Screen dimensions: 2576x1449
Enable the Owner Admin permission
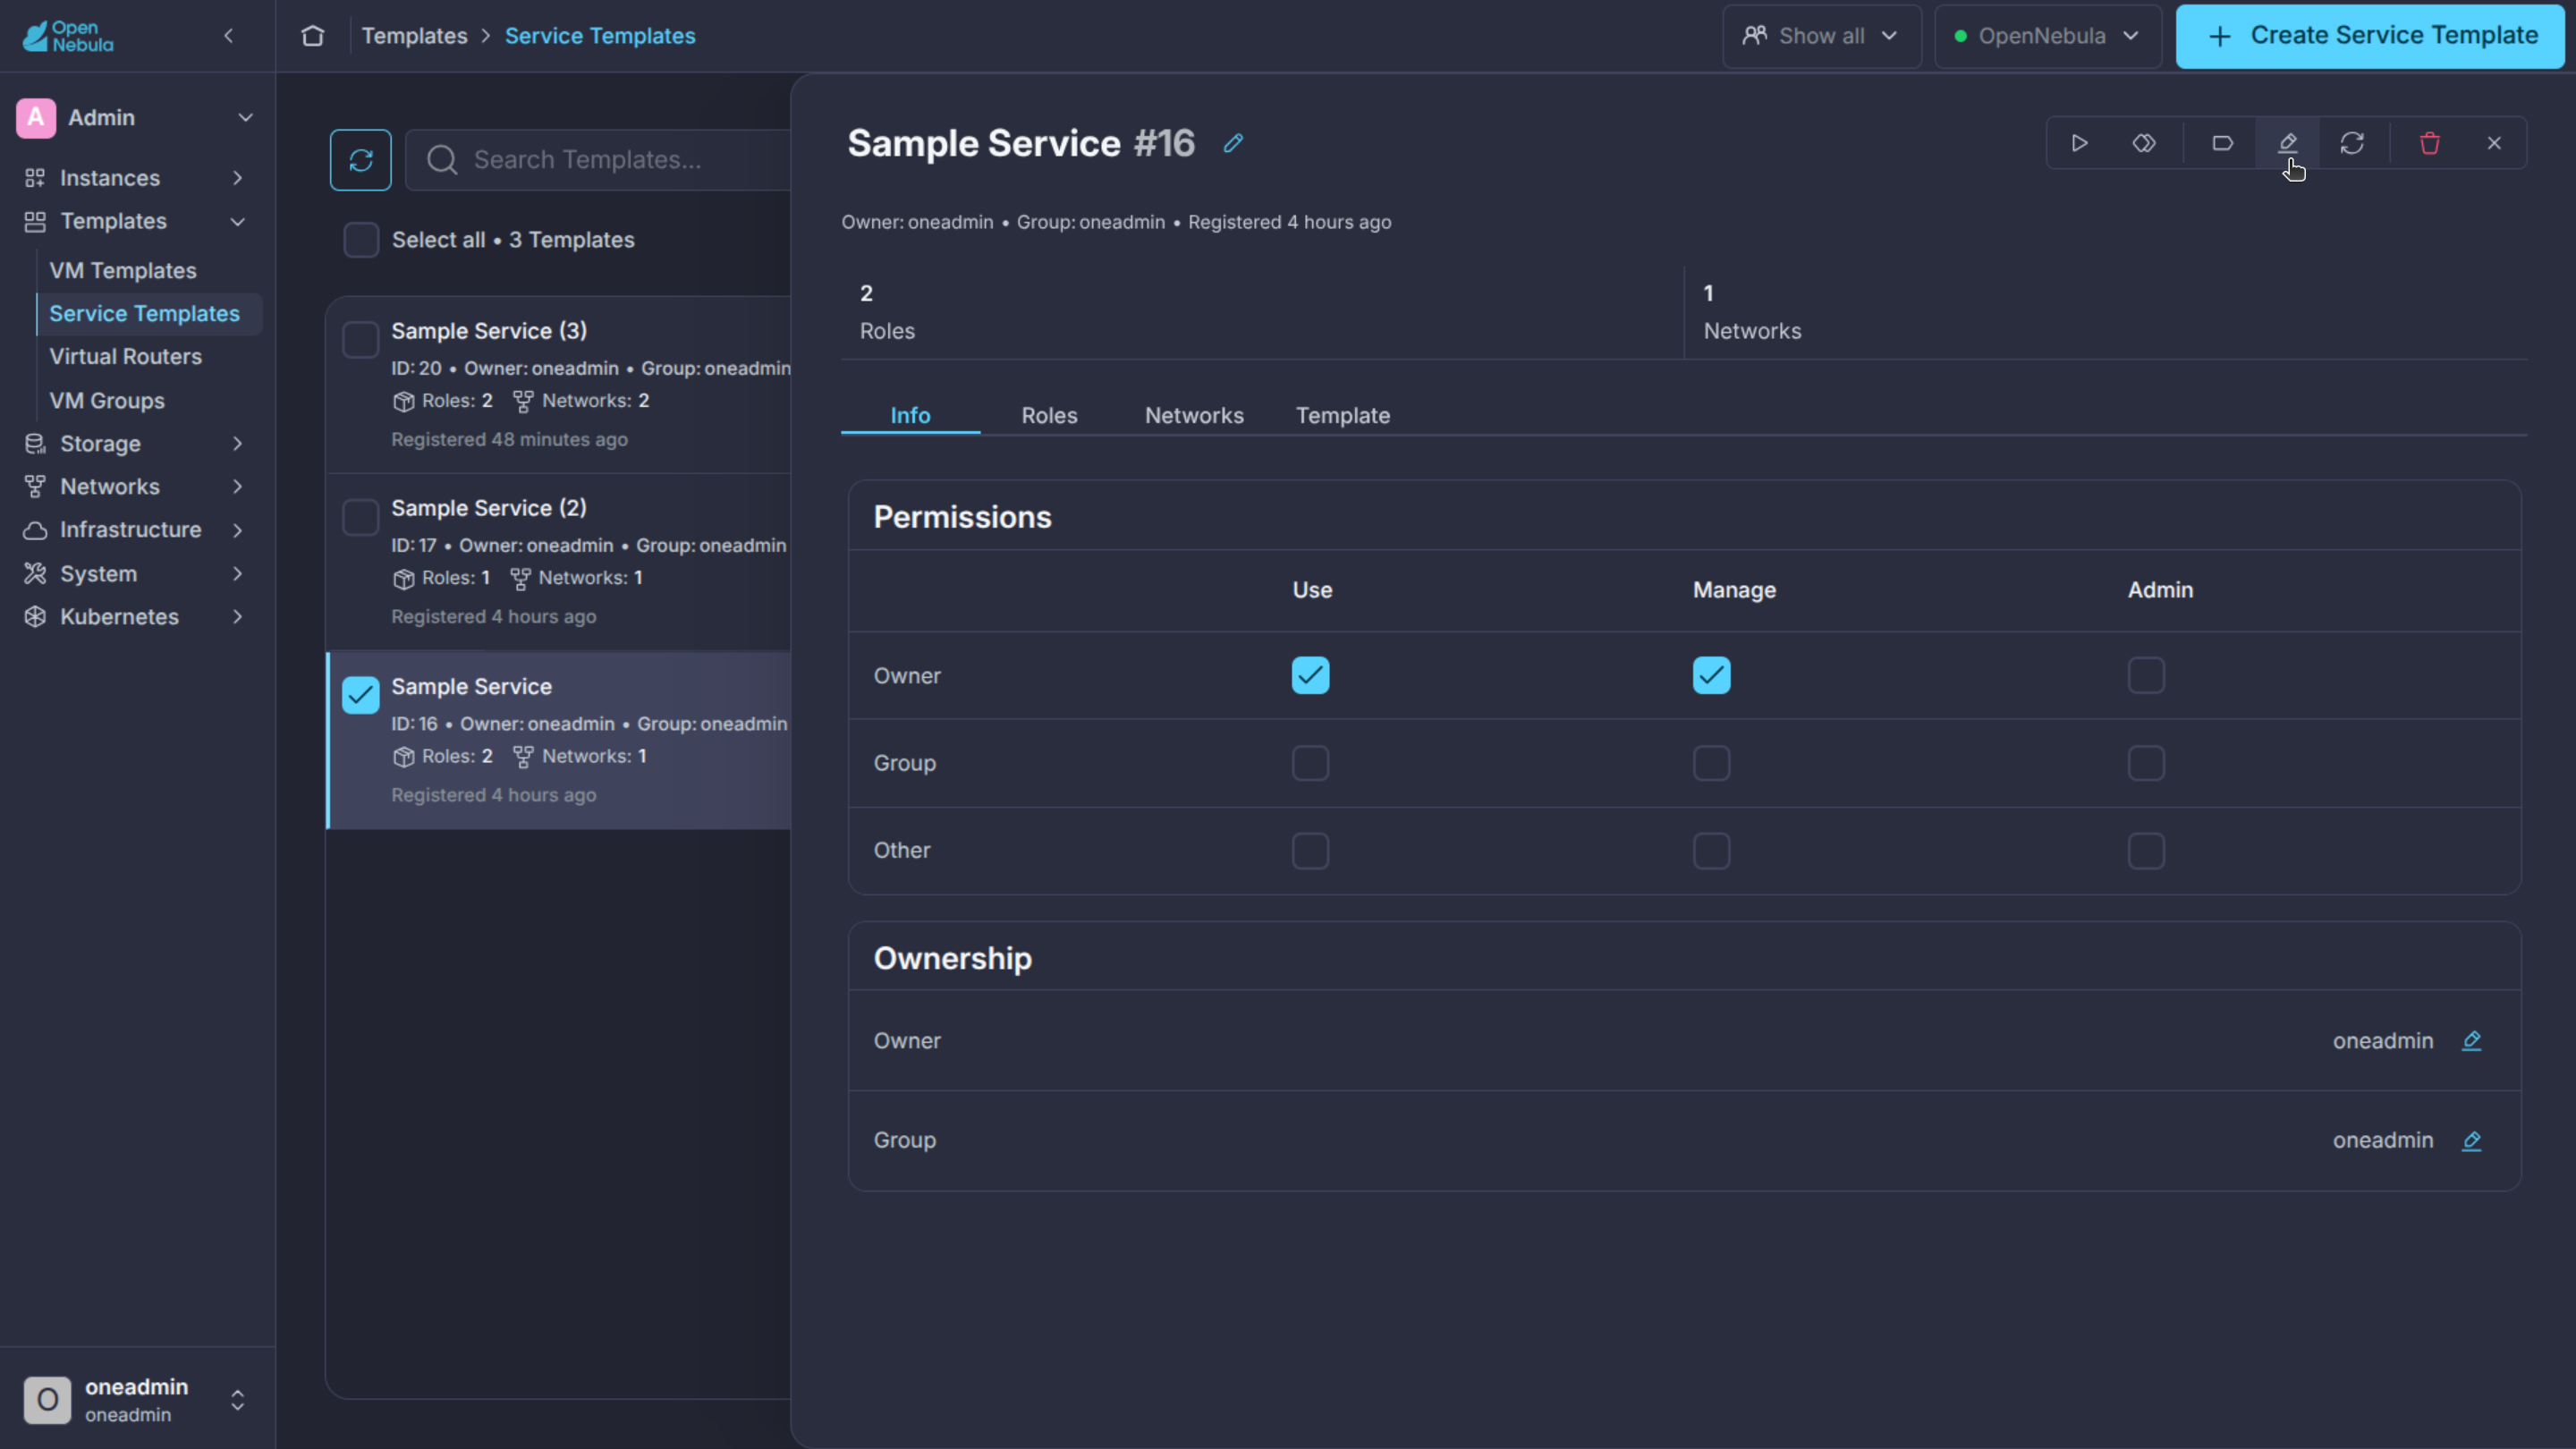(x=2147, y=676)
